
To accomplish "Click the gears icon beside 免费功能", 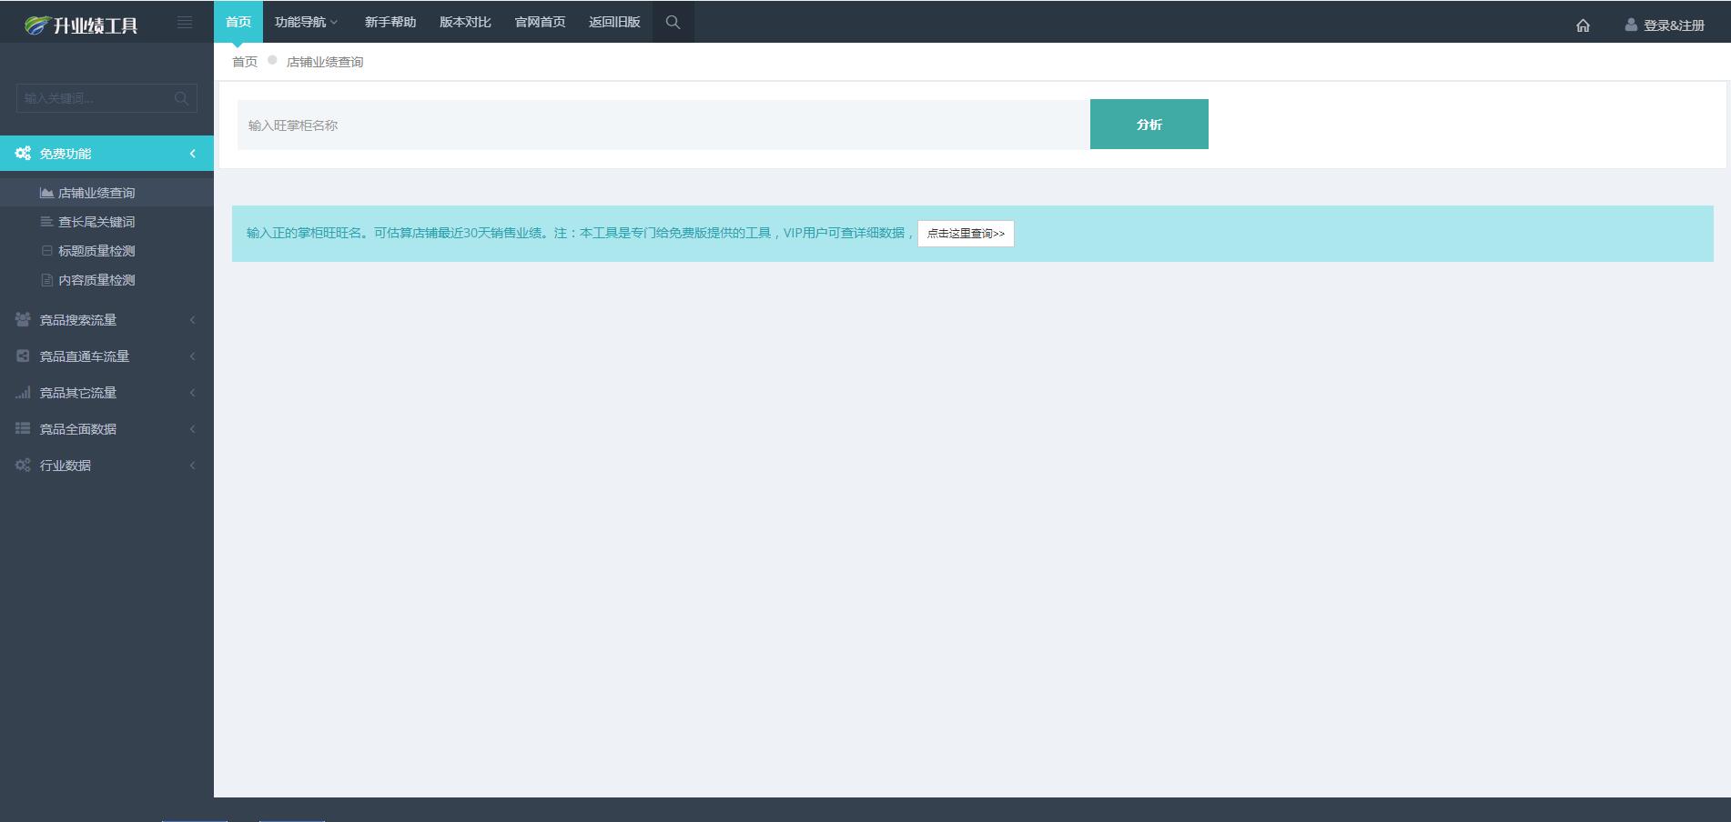I will (23, 154).
